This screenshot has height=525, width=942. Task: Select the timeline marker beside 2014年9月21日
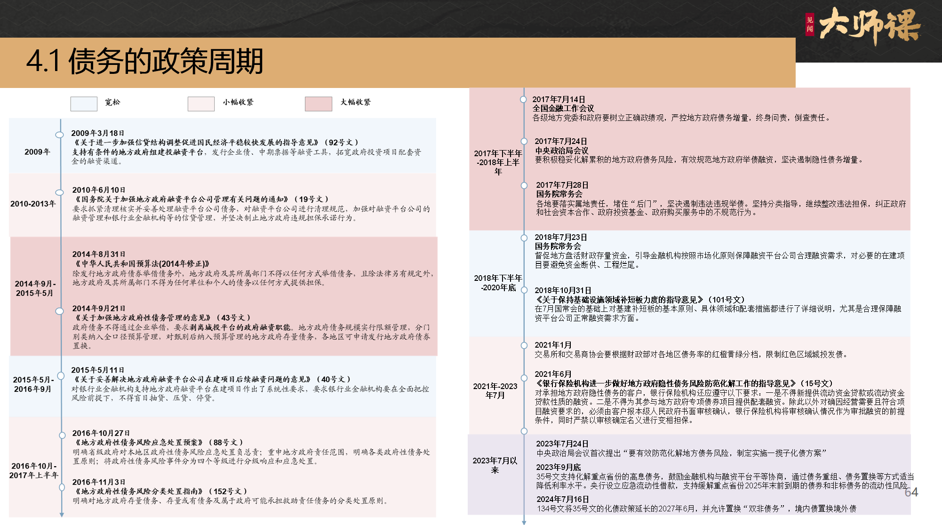point(60,311)
